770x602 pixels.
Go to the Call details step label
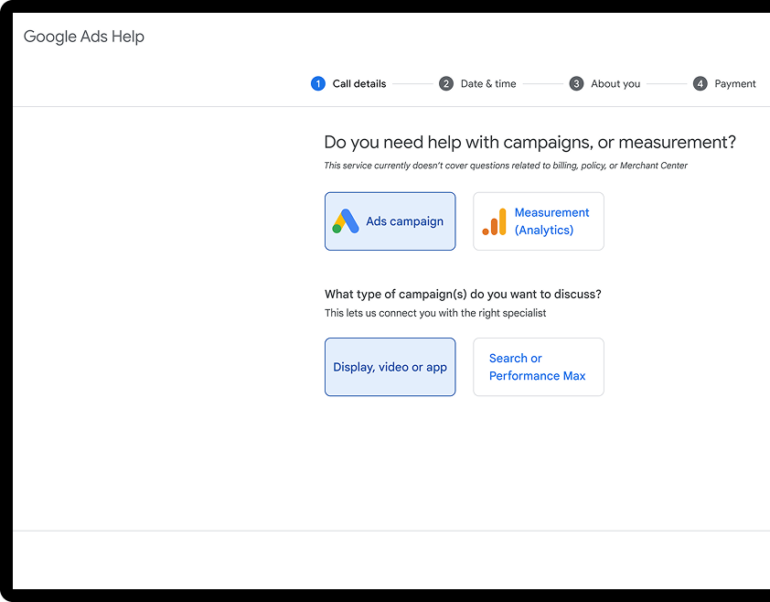[x=359, y=83]
